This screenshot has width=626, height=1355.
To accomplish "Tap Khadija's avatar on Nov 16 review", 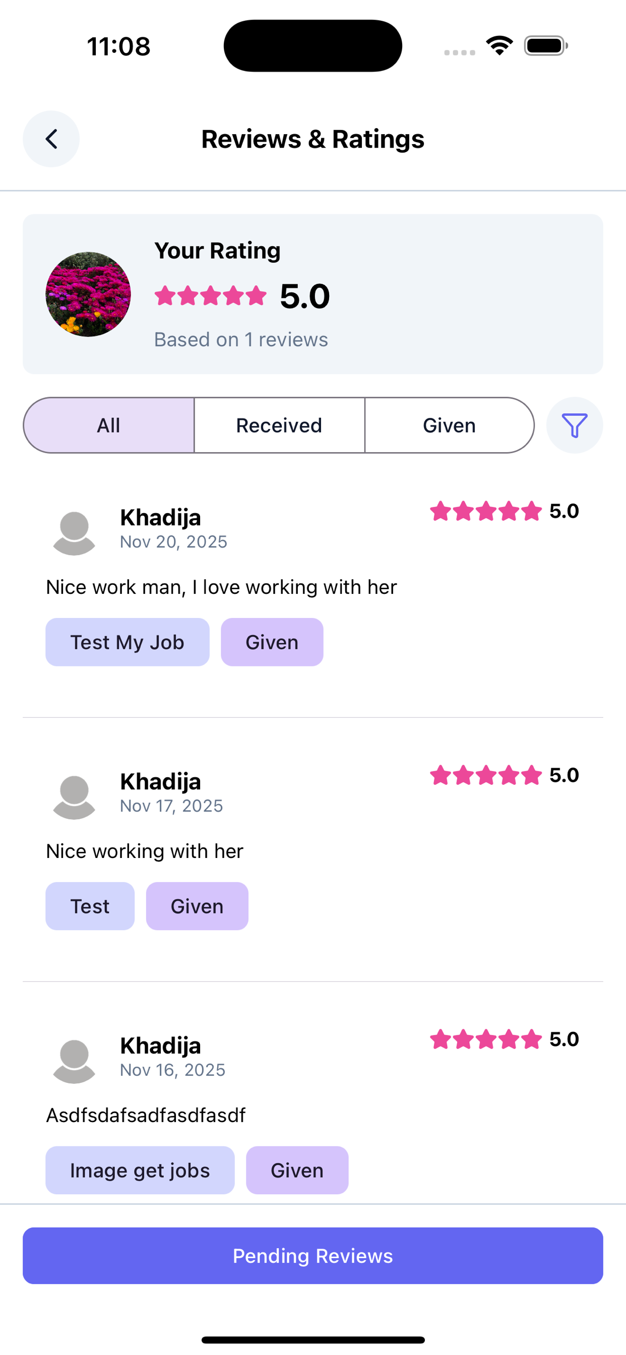I will coord(74,1061).
